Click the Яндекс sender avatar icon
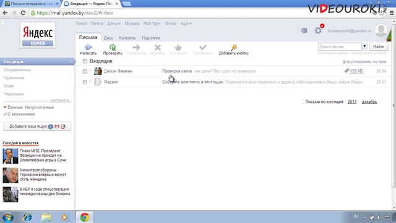The image size is (396, 223). point(98,82)
